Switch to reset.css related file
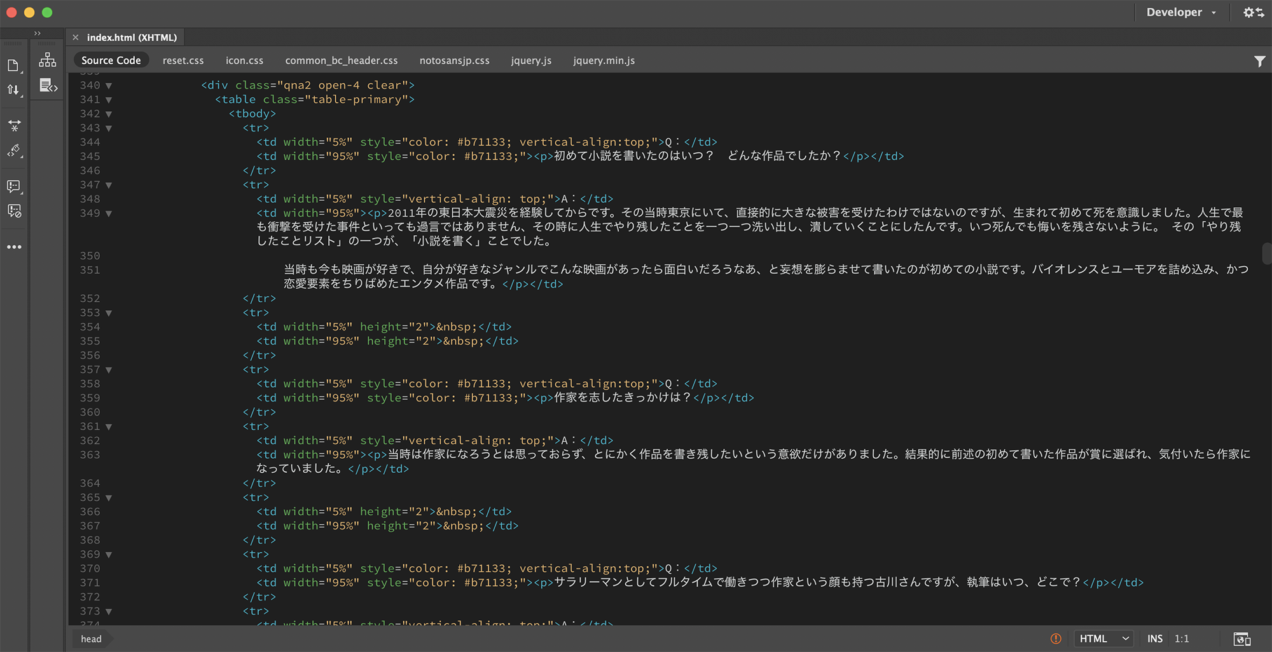Screen dimensions: 1272x652 tap(183, 60)
